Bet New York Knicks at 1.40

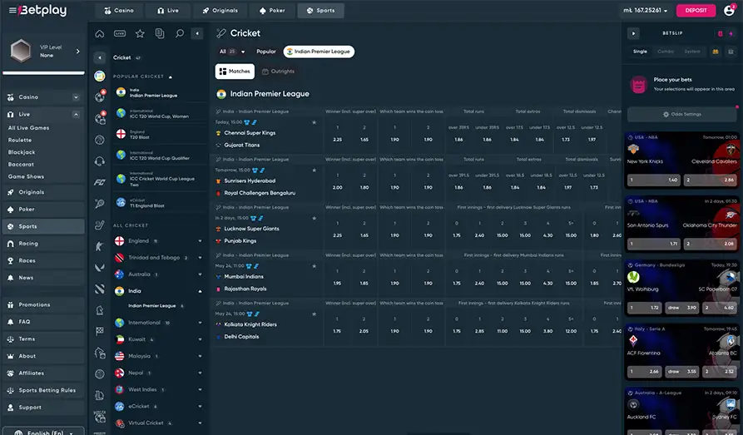pyautogui.click(x=655, y=180)
